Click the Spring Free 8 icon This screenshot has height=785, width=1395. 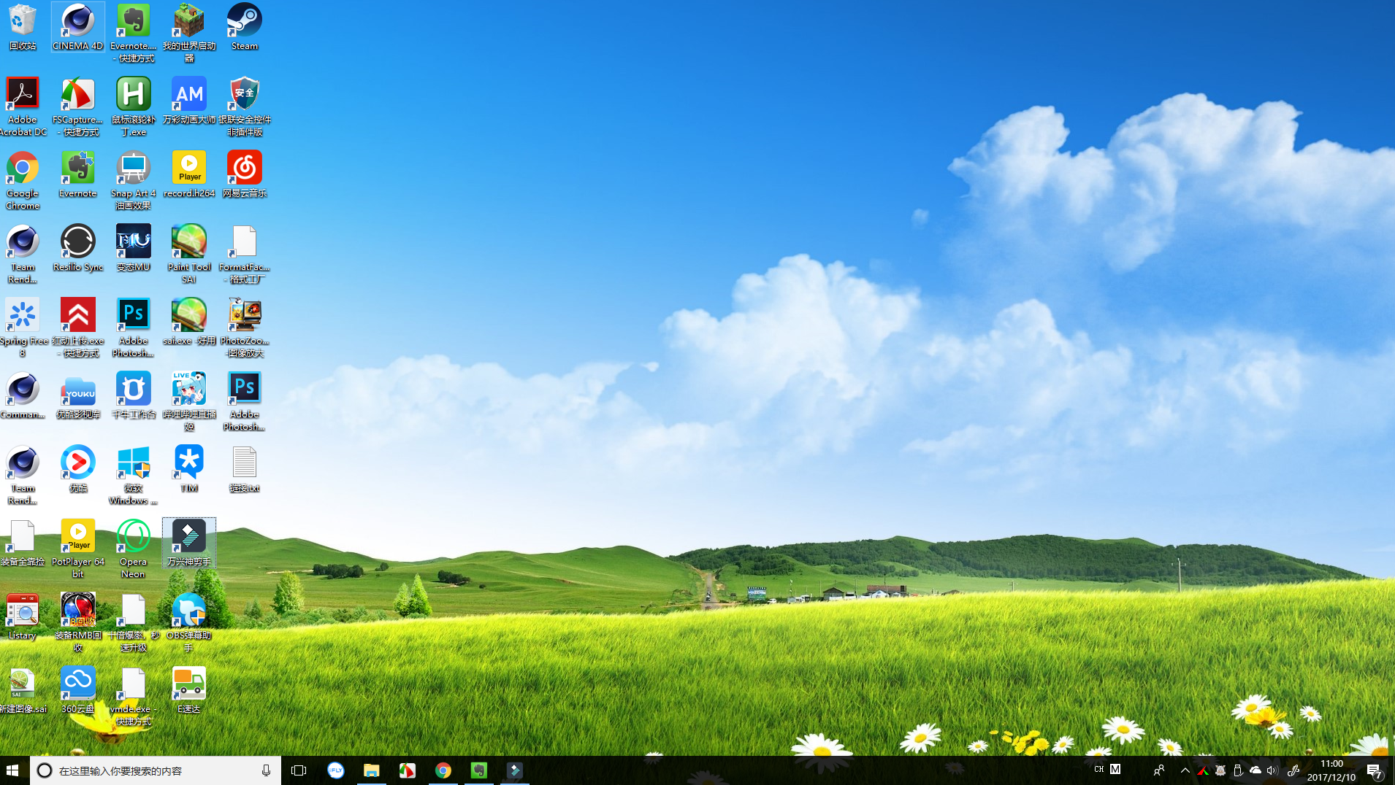click(23, 328)
